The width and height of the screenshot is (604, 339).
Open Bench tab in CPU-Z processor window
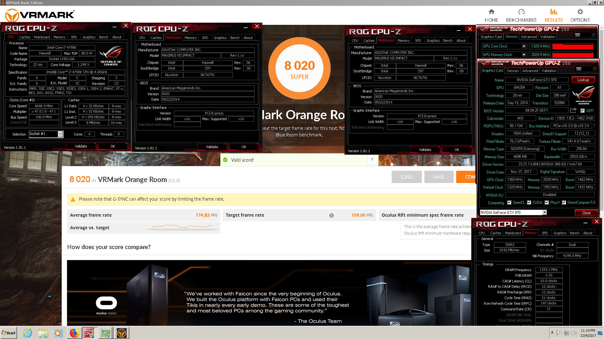[103, 37]
